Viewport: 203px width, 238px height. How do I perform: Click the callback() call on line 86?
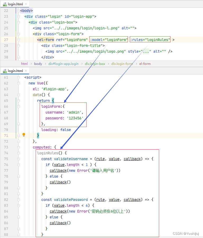60,223
